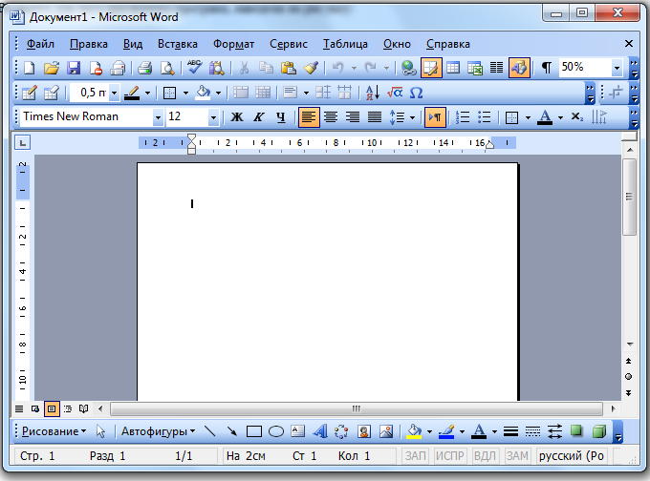This screenshot has width=650, height=481.
Task: Draw a line with the Line tool
Action: pos(210,431)
